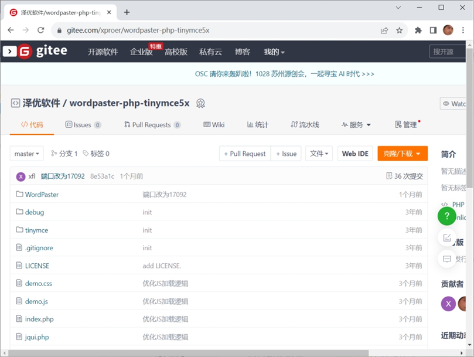Go back to the previous page

tap(11, 30)
